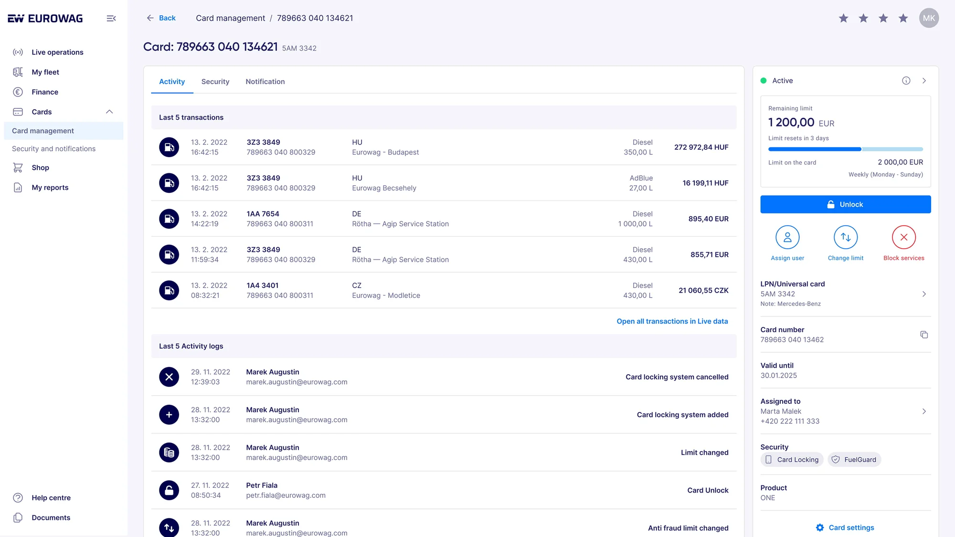
Task: Click Block services action
Action: (903, 243)
